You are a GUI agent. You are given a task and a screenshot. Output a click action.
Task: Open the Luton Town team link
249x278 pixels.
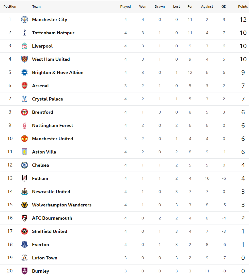click(x=45, y=258)
